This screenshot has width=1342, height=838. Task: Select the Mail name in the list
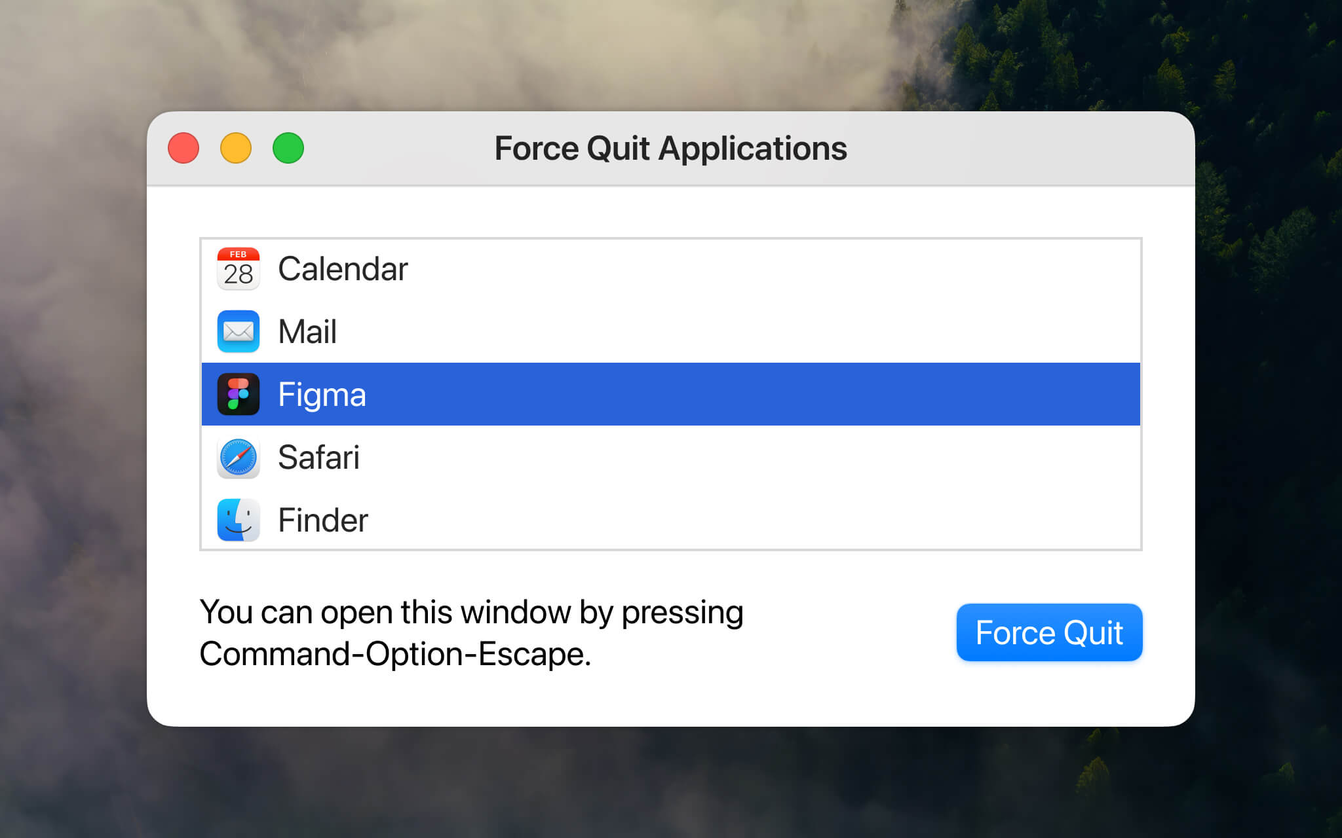coord(307,331)
